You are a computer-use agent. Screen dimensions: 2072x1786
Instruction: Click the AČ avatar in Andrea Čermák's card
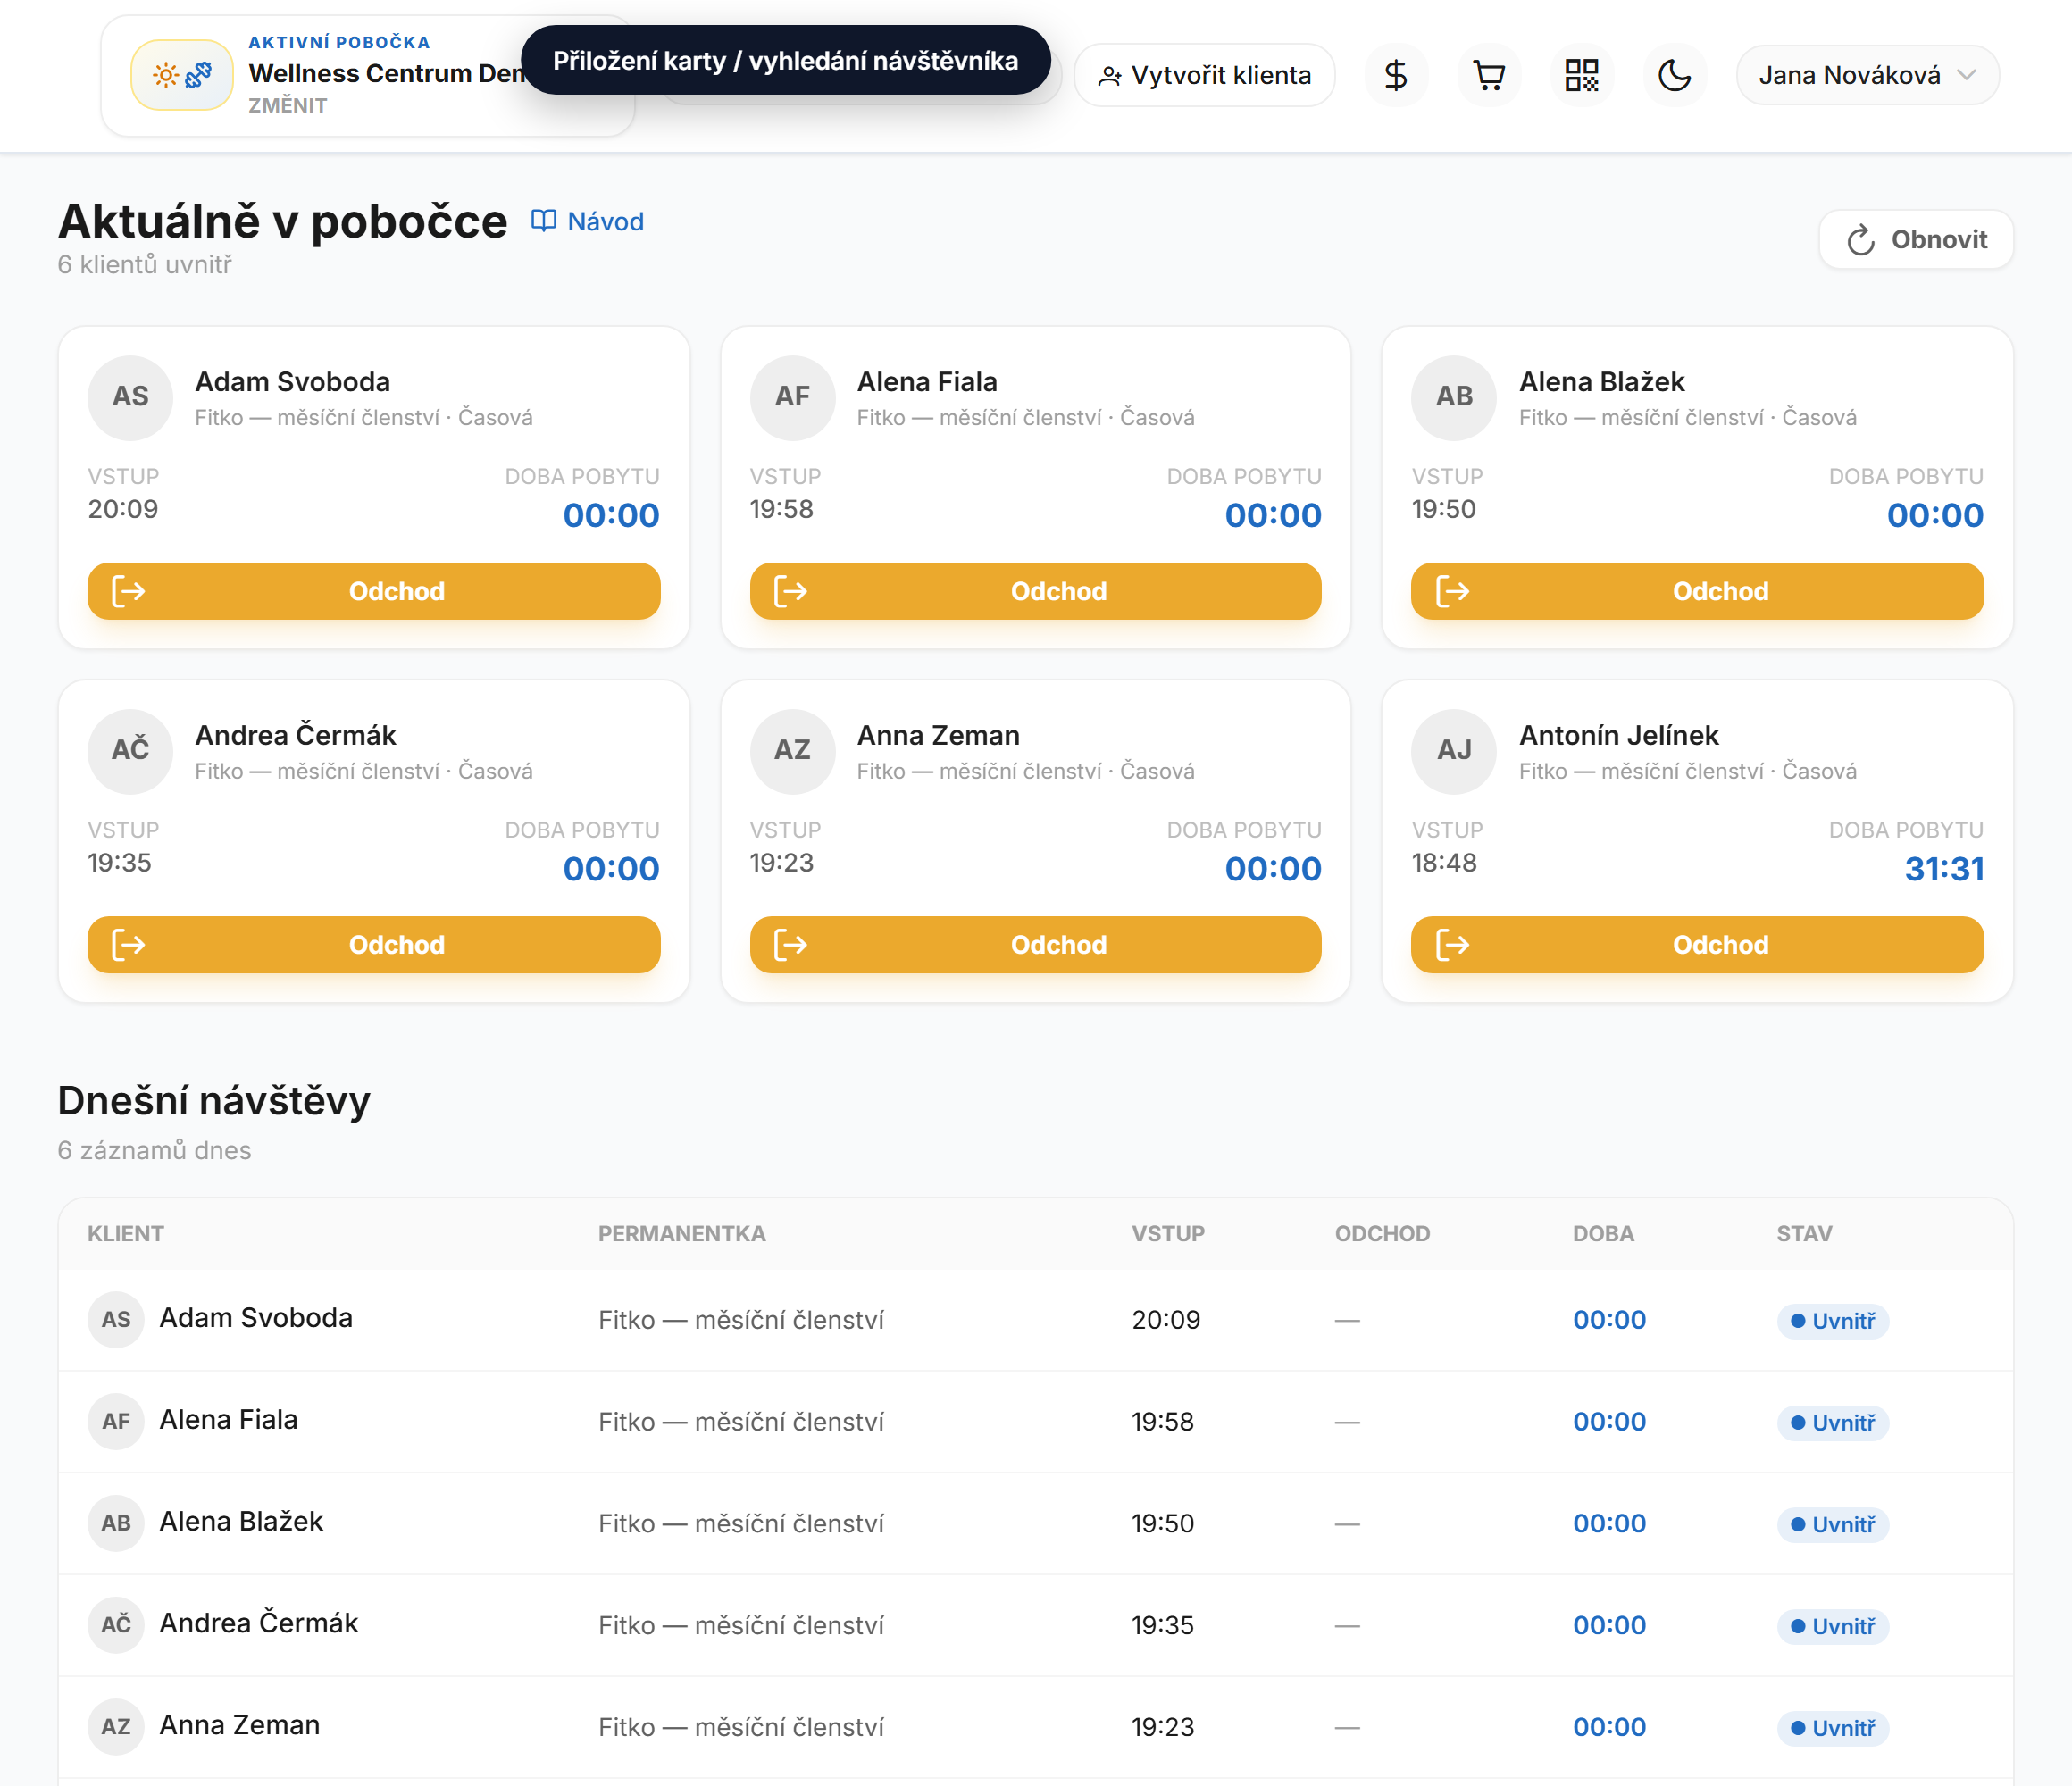pyautogui.click(x=130, y=751)
